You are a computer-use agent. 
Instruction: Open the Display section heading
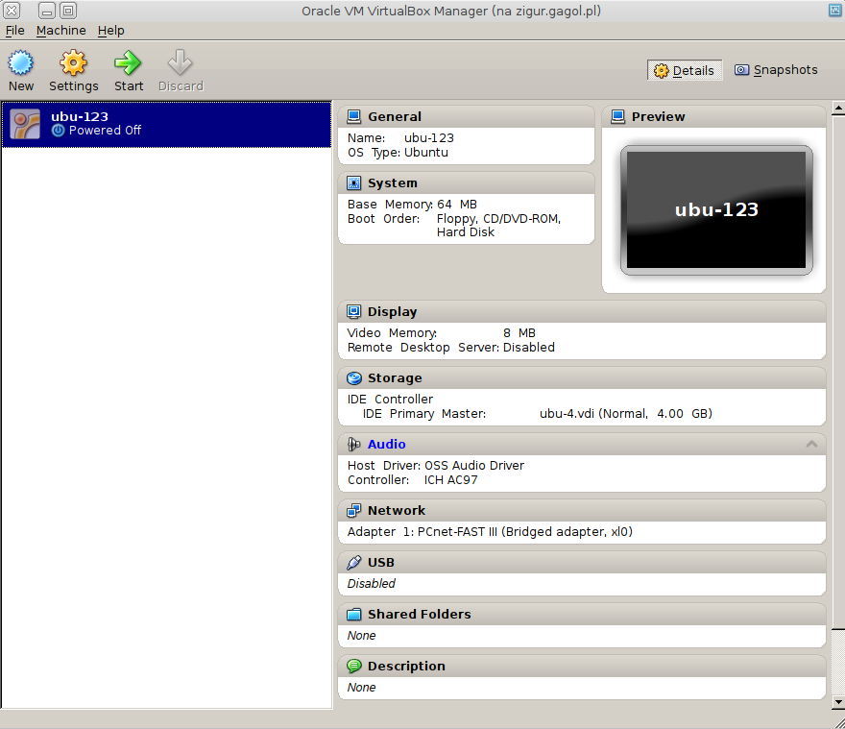pyautogui.click(x=392, y=312)
